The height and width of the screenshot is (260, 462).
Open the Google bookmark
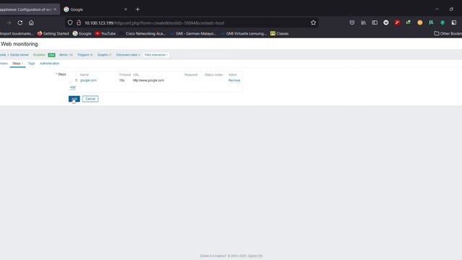tap(82, 34)
